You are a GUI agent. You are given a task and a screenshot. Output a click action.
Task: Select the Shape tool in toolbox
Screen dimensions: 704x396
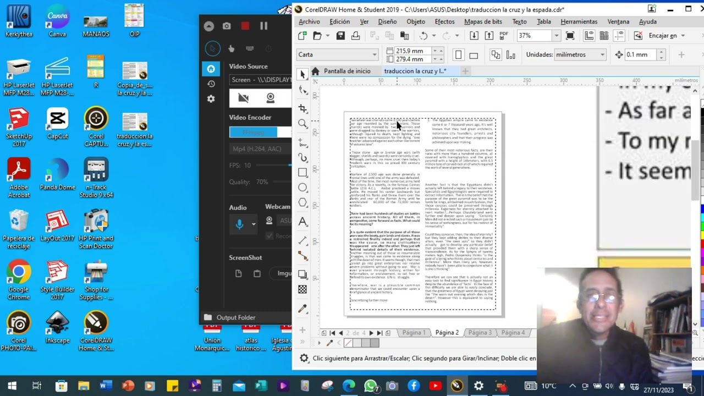click(x=302, y=90)
